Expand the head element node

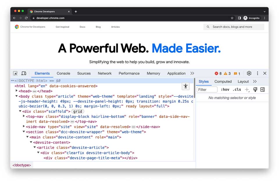pyautogui.click(x=17, y=91)
